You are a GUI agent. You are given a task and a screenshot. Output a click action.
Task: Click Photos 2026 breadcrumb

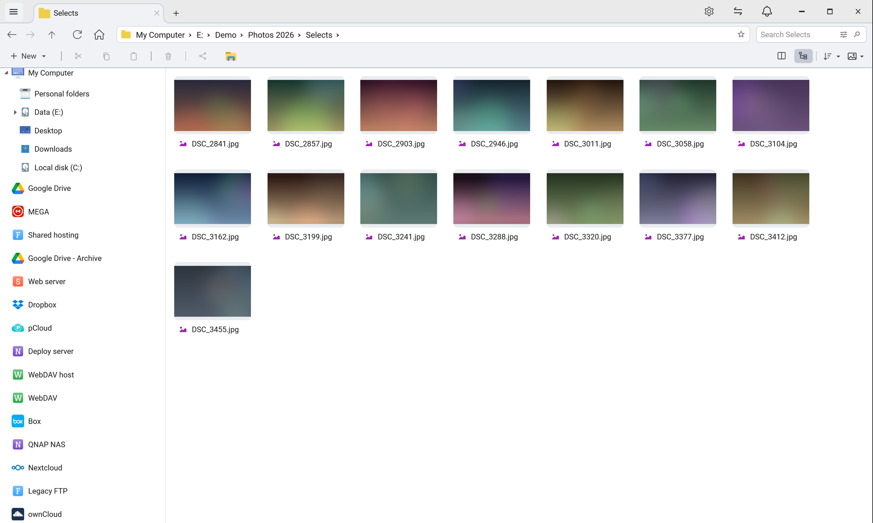pyautogui.click(x=271, y=35)
